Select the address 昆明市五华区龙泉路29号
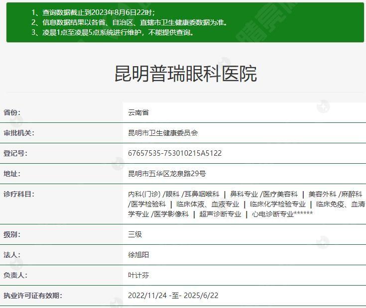The height and width of the screenshot is (308, 366). coord(167,174)
